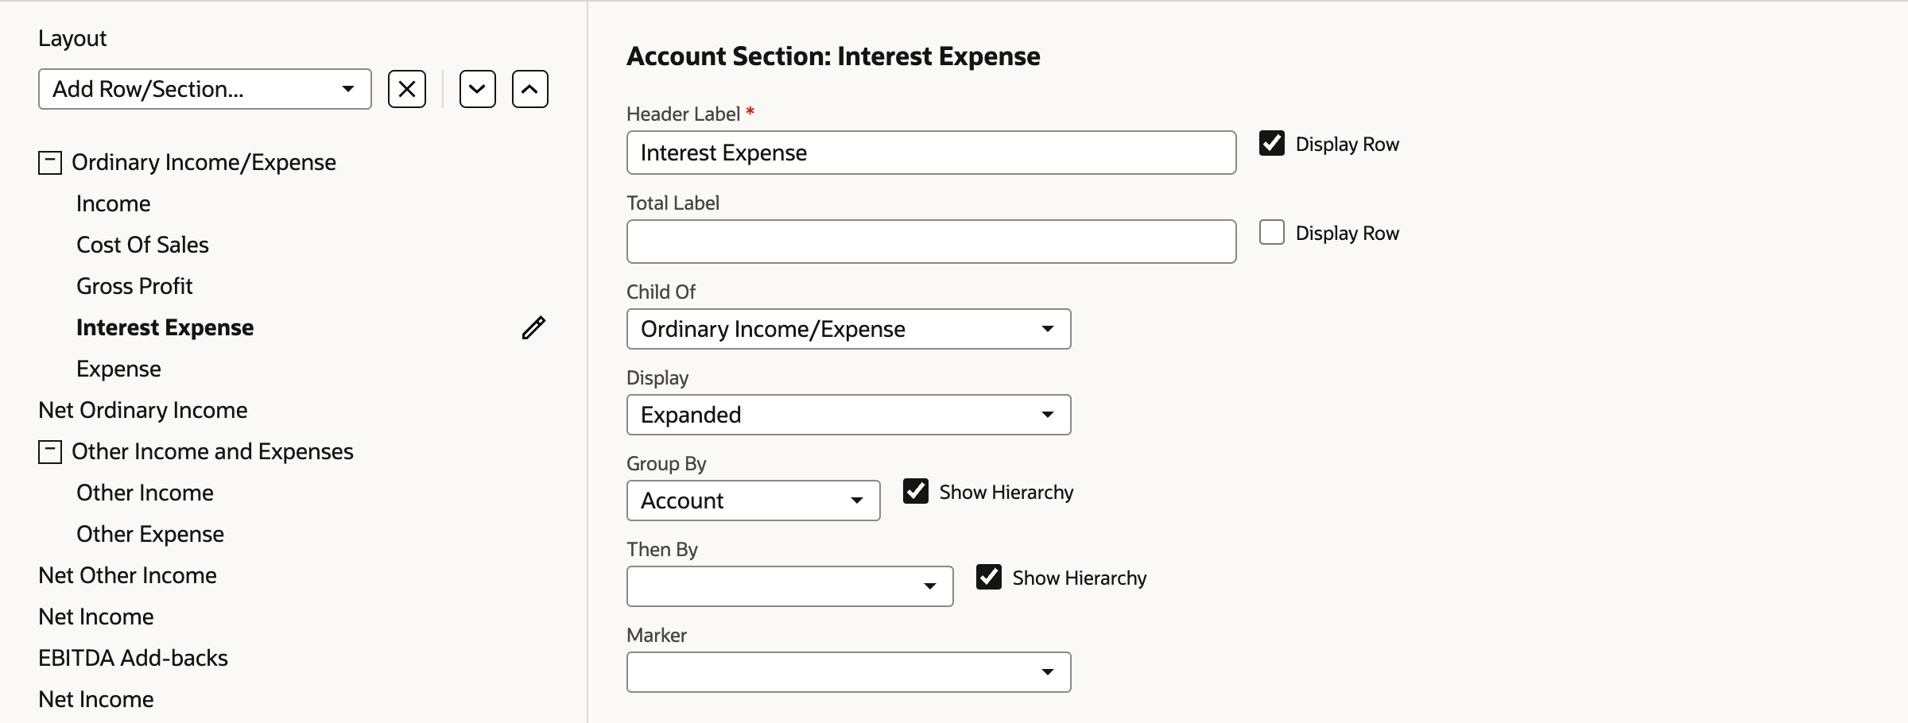Uncheck Display Row for Header Label
This screenshot has width=1908, height=723.
click(x=1272, y=143)
